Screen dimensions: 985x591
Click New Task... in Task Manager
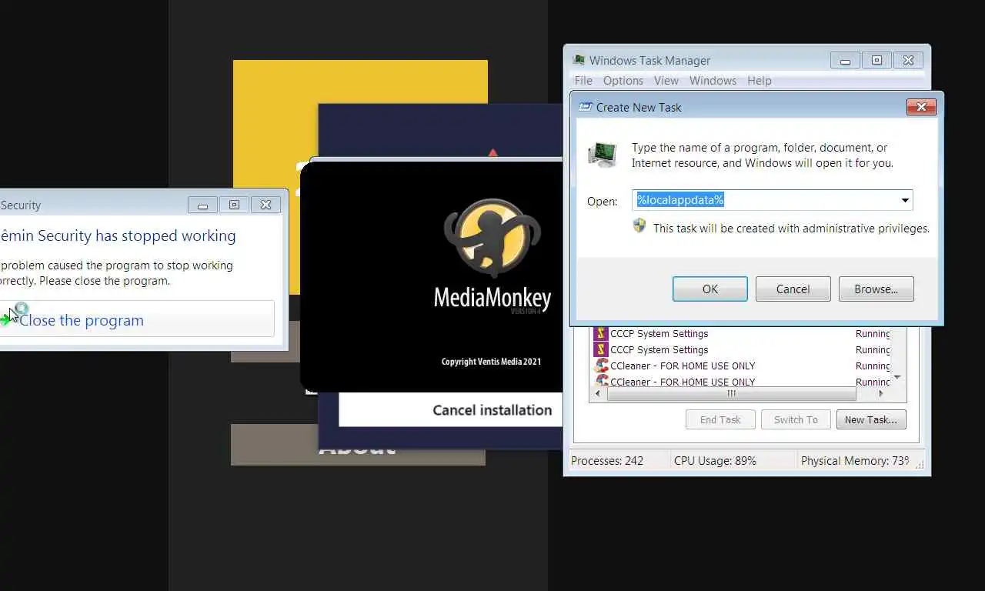870,419
